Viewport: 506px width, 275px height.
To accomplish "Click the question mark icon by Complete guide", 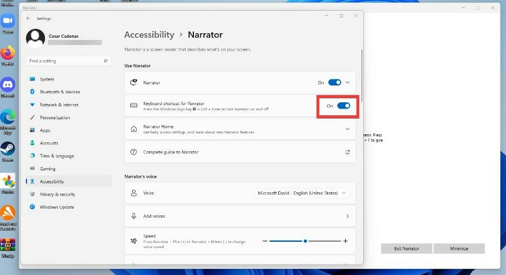I will tap(134, 152).
